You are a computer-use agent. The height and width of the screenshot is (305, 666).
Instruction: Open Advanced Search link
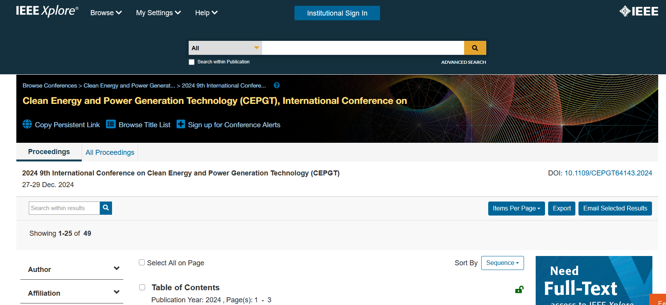pos(463,62)
